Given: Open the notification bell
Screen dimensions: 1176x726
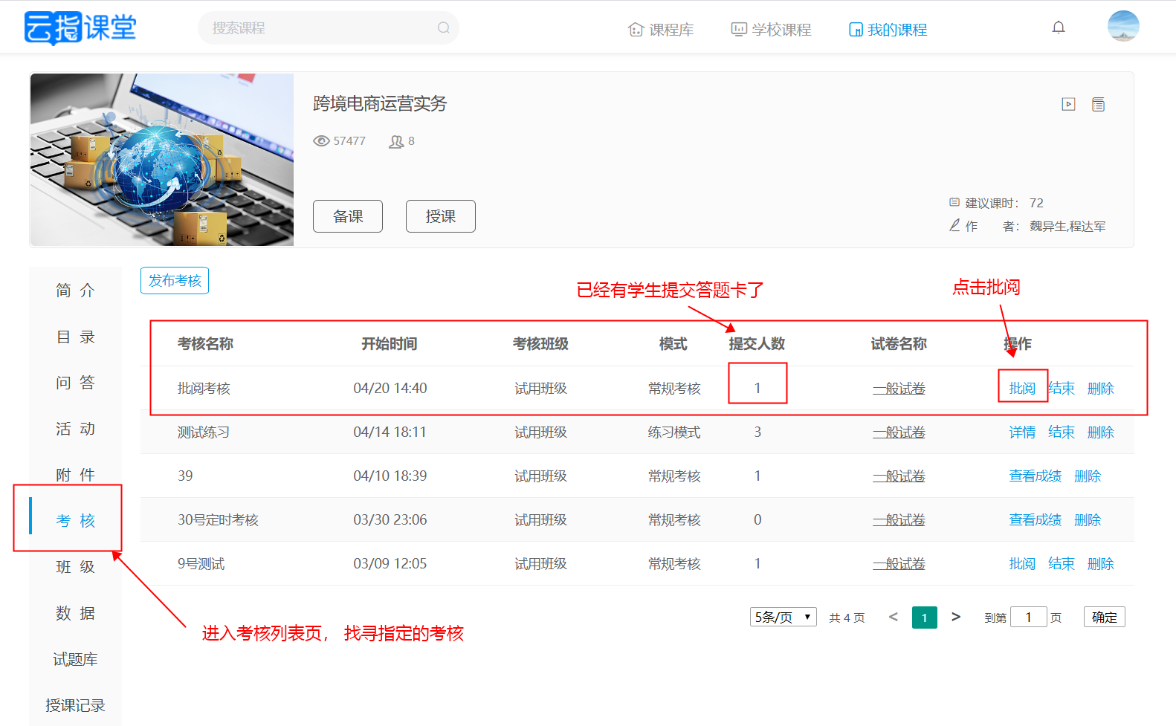Looking at the screenshot, I should [x=1059, y=27].
